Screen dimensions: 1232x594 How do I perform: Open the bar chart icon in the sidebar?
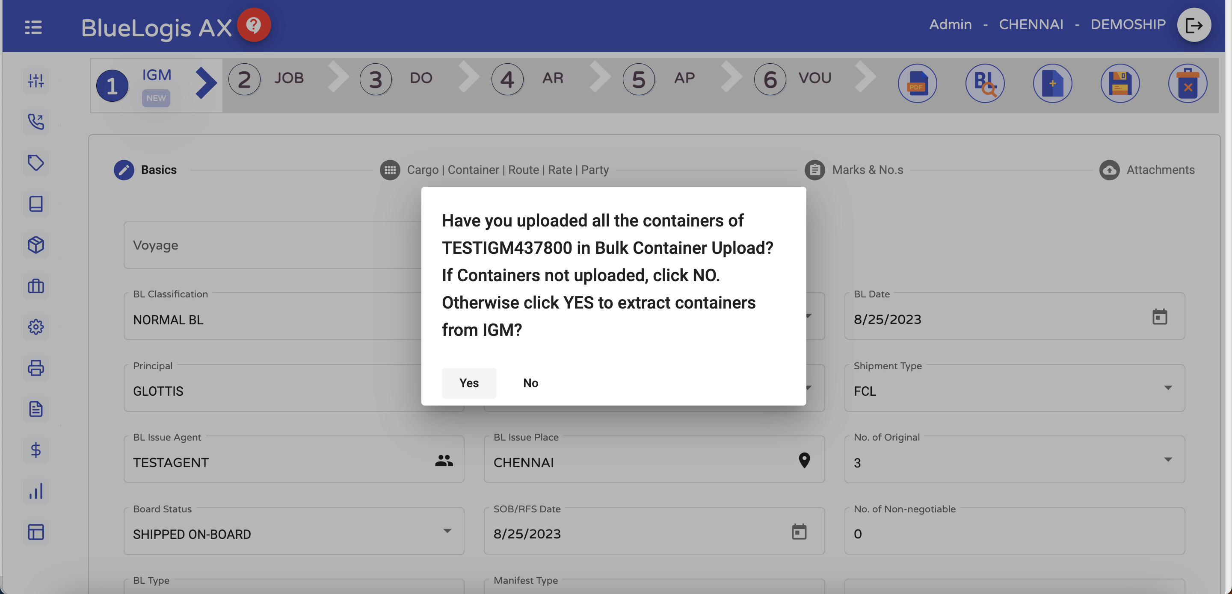click(x=36, y=491)
